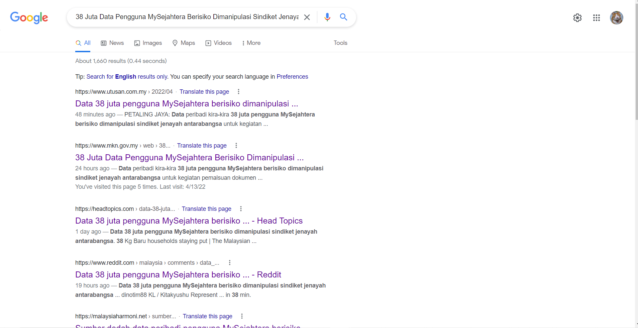
Task: Open options menu for mkn.gov.my result
Action: click(x=236, y=146)
